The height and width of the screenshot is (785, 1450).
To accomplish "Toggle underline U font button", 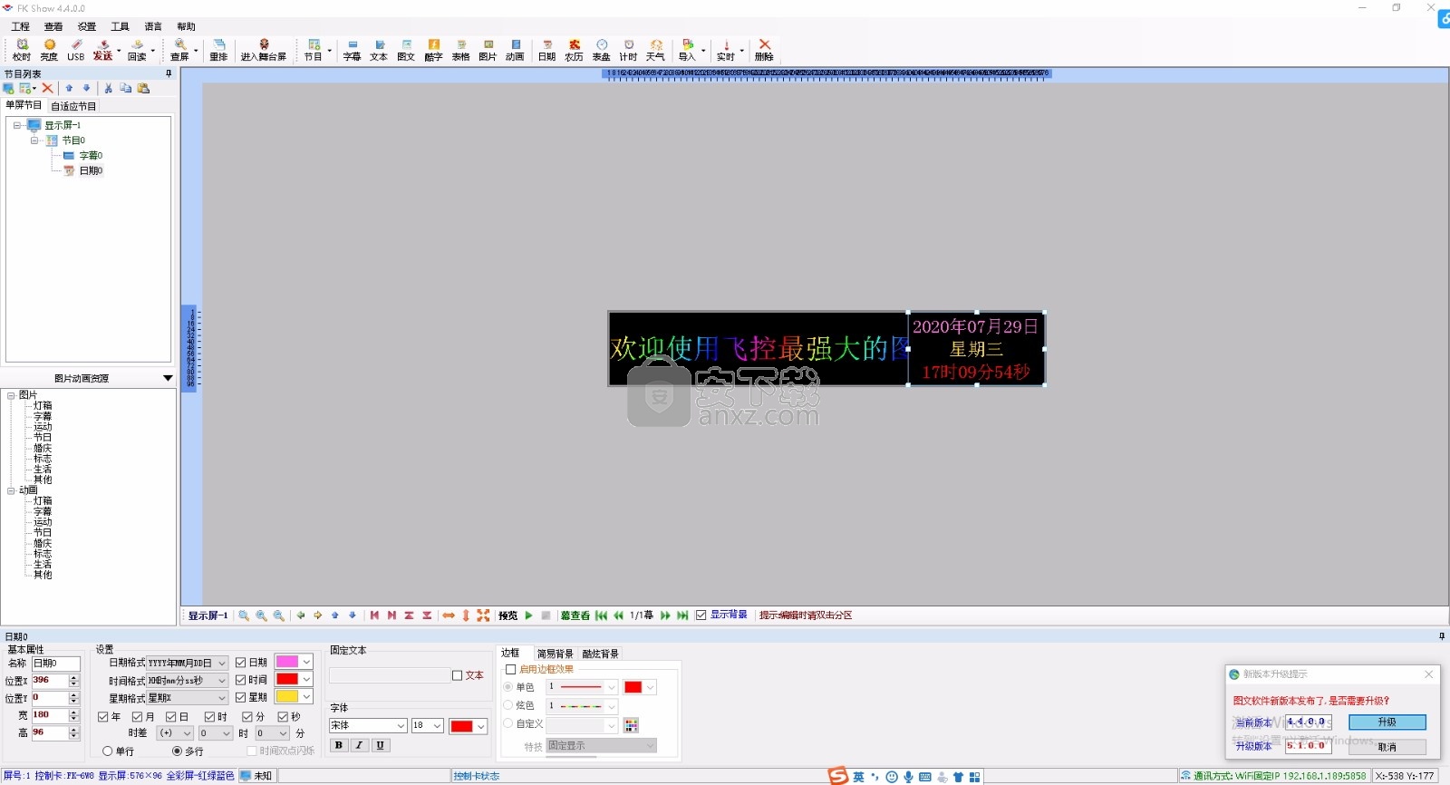I will (380, 745).
